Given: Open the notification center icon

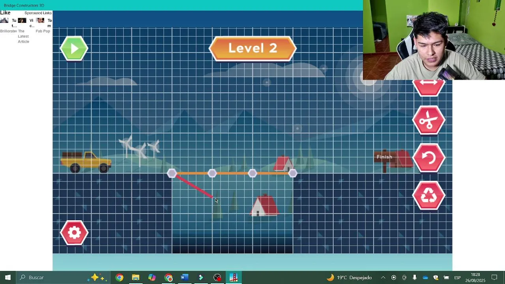Looking at the screenshot, I should pos(494,278).
